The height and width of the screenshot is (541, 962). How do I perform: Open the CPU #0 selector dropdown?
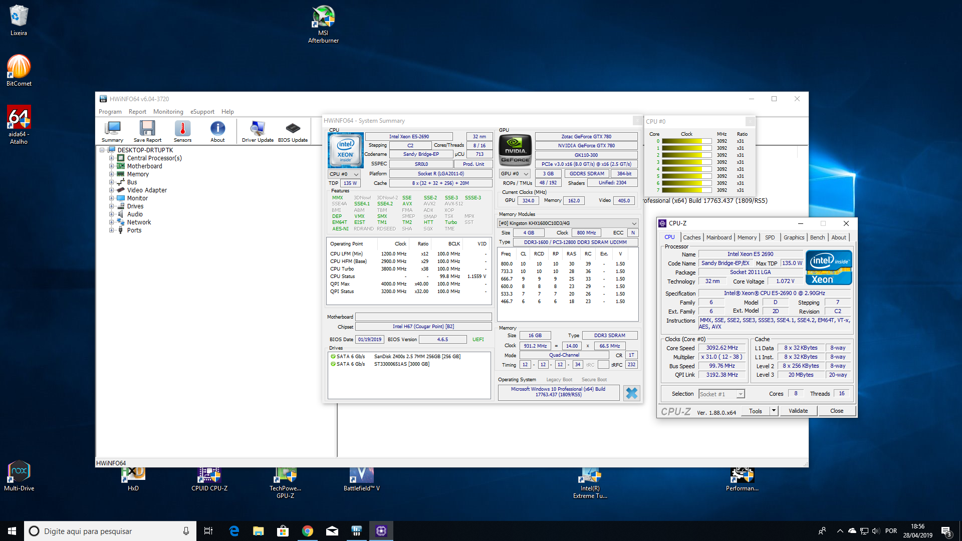point(344,174)
